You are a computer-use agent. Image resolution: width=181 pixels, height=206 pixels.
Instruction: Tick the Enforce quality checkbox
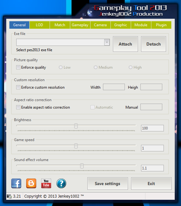18,67
